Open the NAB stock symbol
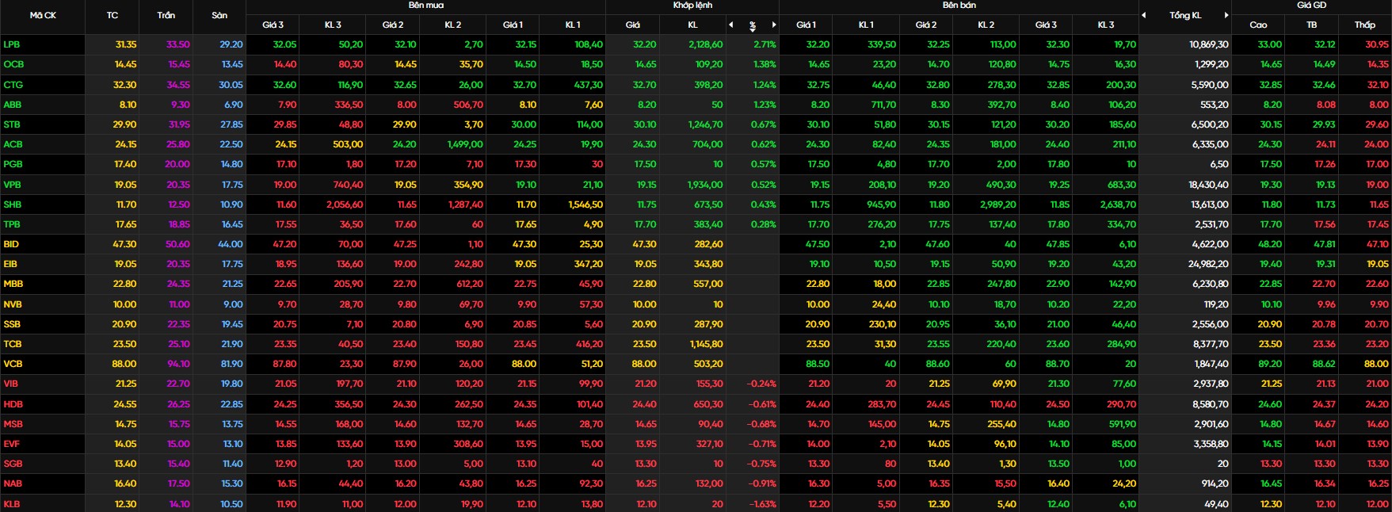Viewport: 1392px width, 512px height. click(13, 483)
